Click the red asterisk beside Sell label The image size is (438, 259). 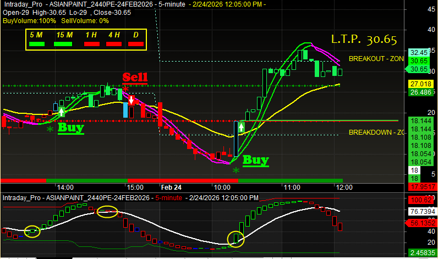point(125,90)
